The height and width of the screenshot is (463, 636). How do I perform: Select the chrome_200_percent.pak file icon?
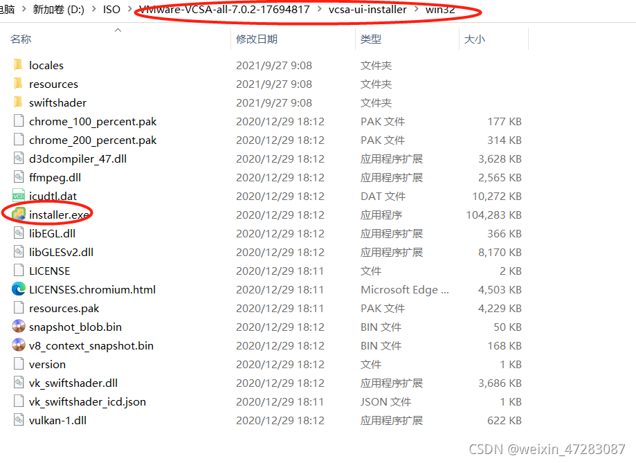click(19, 140)
